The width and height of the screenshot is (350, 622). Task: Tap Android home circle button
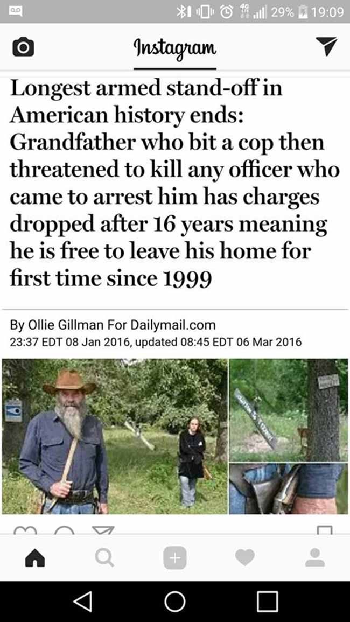coord(174,602)
